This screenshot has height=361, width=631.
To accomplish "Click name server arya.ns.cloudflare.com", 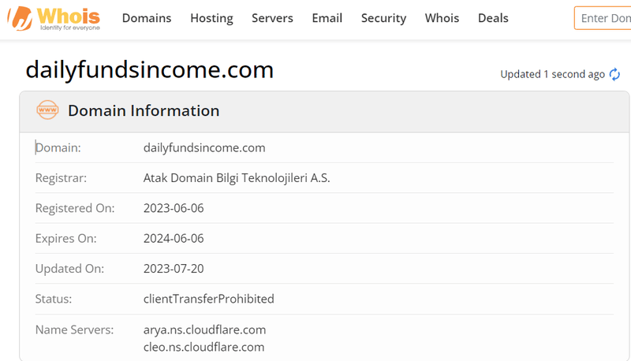I will coord(204,329).
